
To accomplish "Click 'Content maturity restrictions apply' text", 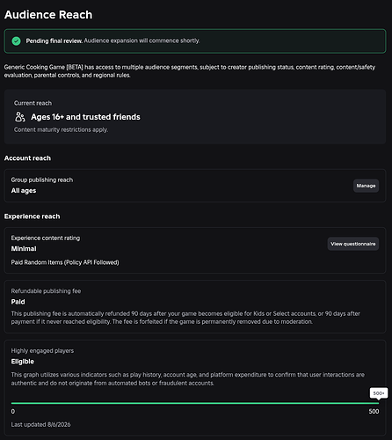I will click(x=61, y=129).
